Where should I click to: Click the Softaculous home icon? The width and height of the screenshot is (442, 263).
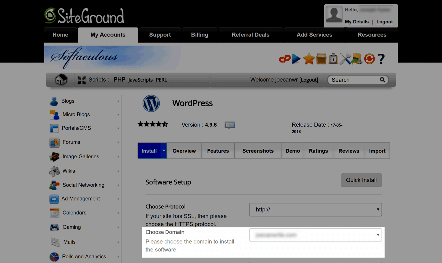[x=61, y=80]
